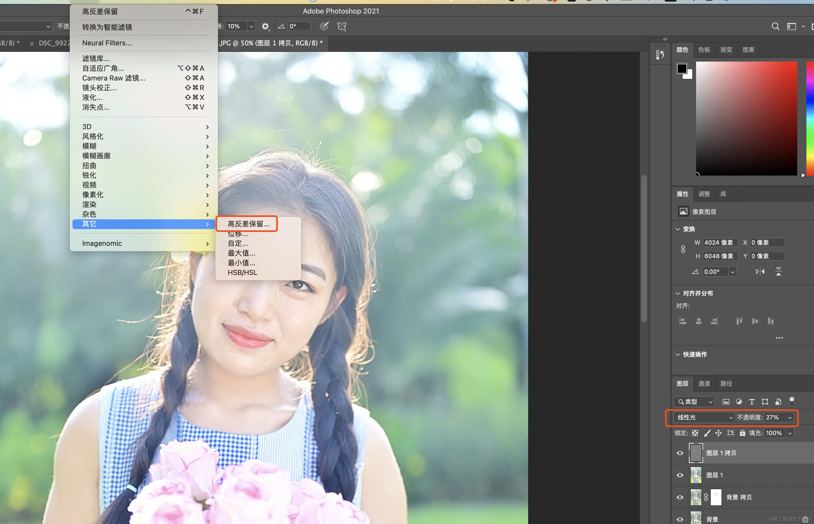Viewport: 814px width, 524px height.
Task: Collapse the 对齐并分布 section
Action: (x=677, y=293)
